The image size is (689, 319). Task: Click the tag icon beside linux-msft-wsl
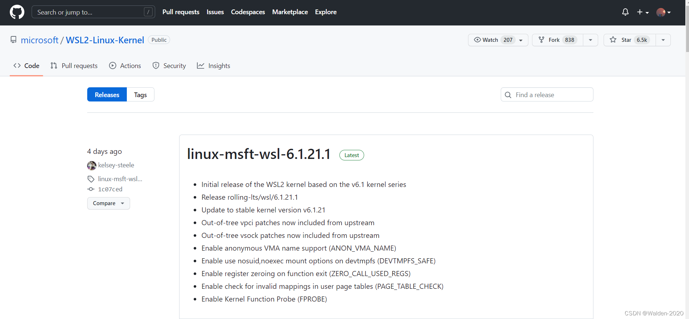point(91,179)
